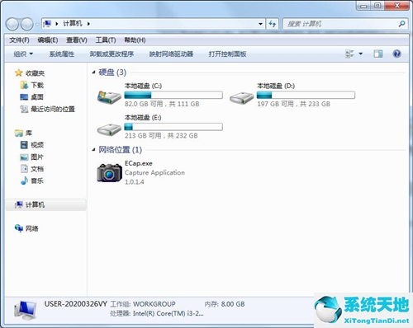413x328 pixels.
Task: Click the change view icon
Action: [349, 54]
